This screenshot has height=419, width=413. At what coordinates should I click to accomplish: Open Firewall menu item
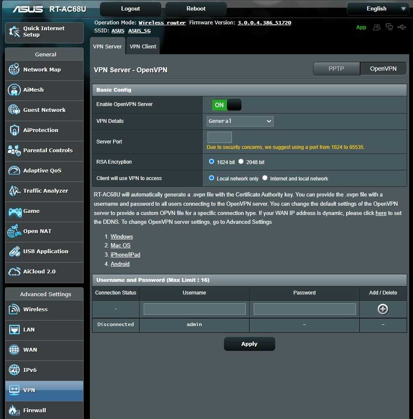(x=44, y=411)
